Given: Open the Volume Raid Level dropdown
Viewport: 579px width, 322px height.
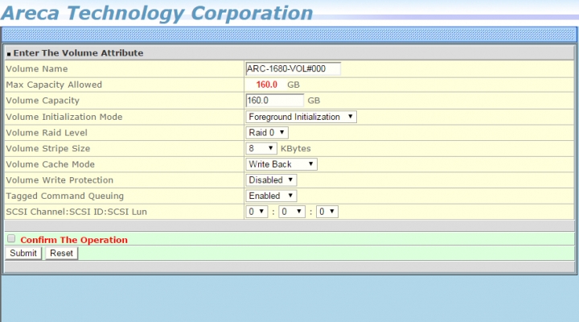Looking at the screenshot, I should [x=267, y=133].
